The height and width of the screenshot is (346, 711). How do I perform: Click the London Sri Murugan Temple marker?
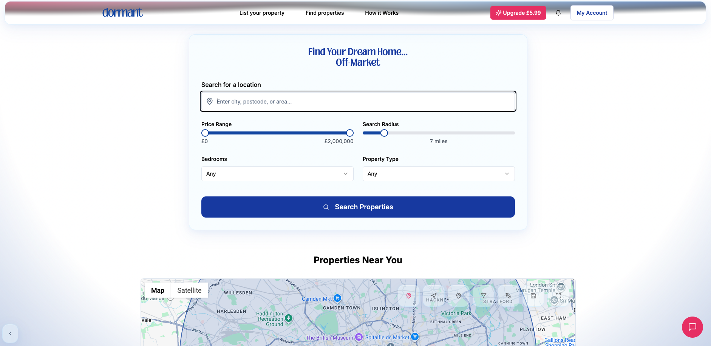[561, 287]
